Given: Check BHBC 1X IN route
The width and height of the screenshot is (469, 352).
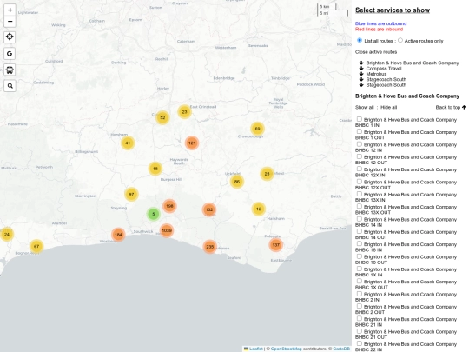Looking at the screenshot, I should 360,269.
